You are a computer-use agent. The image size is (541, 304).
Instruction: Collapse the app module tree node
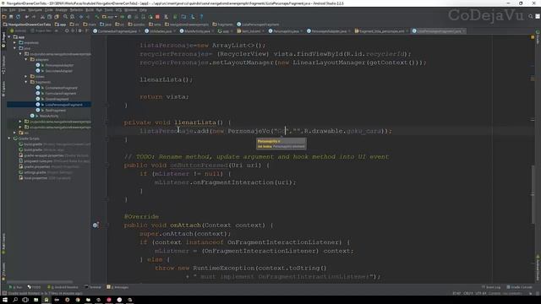click(x=9, y=37)
